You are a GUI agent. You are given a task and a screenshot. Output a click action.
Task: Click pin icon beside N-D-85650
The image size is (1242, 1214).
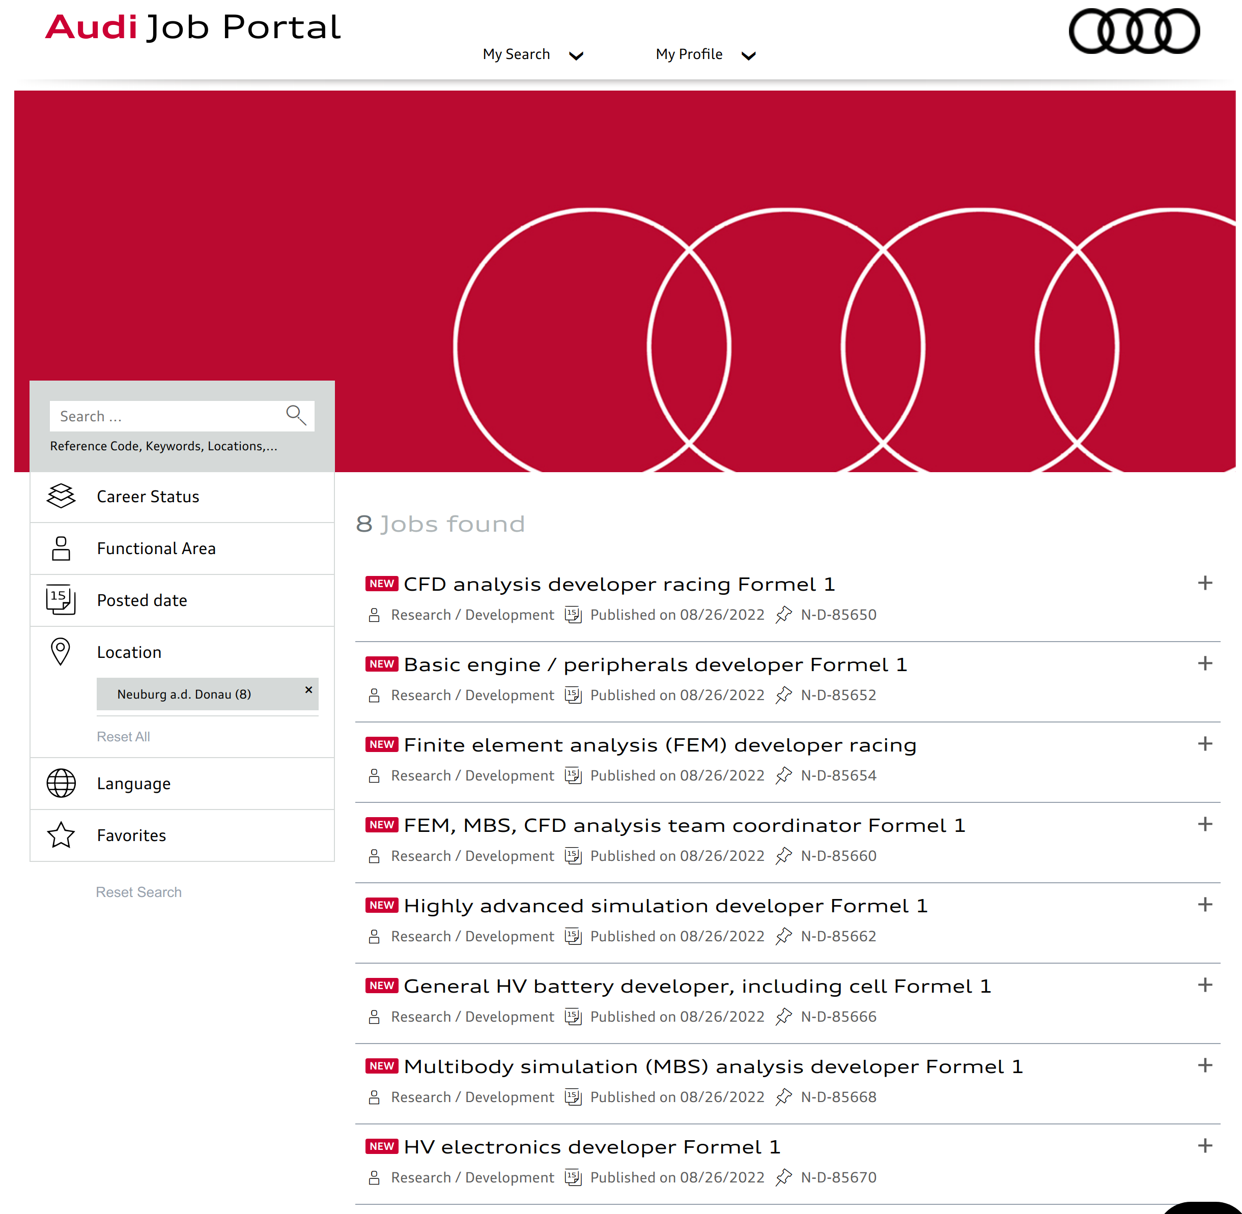pos(783,615)
